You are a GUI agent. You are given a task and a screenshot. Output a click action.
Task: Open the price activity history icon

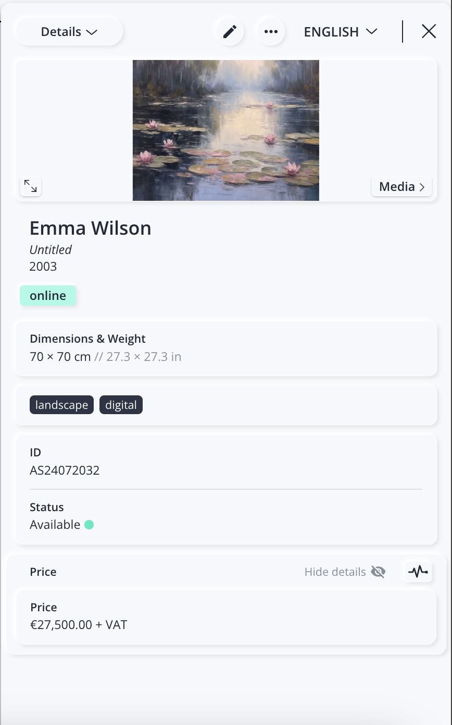[418, 572]
